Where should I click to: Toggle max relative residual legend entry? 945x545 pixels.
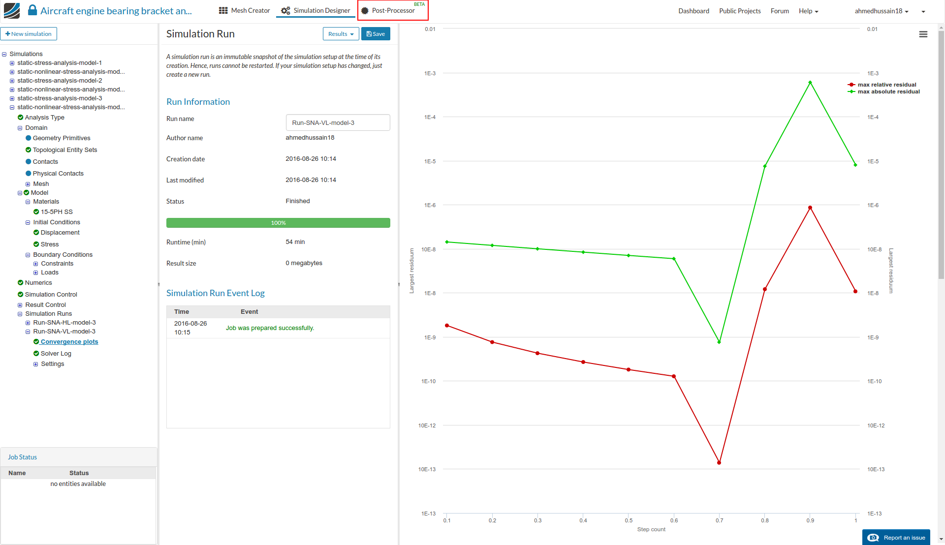[x=886, y=85]
